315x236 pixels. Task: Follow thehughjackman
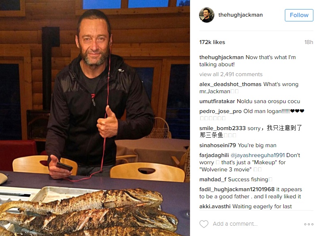[x=299, y=15]
